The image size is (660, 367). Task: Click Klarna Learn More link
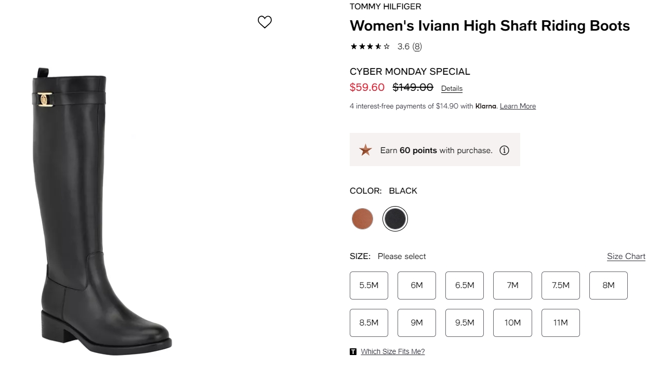click(x=518, y=106)
